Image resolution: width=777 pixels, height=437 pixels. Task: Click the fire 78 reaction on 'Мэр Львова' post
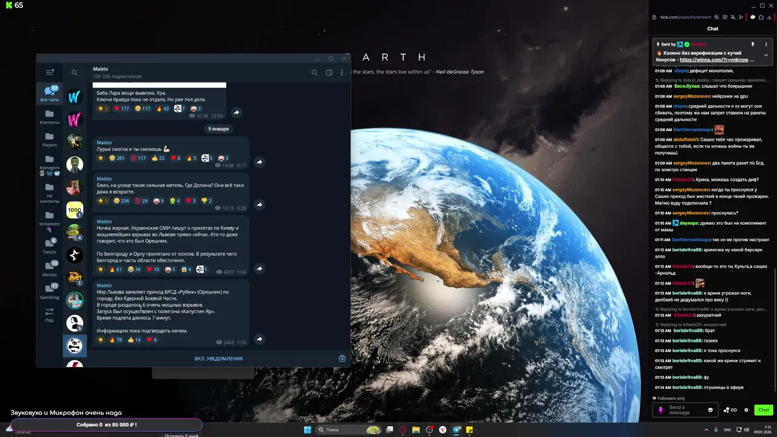116,340
